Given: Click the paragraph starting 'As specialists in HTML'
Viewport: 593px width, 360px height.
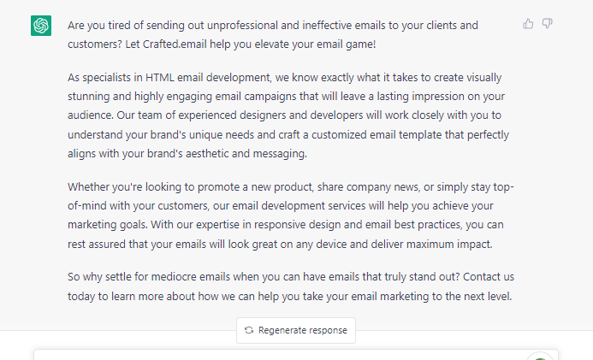Looking at the screenshot, I should click(x=288, y=115).
